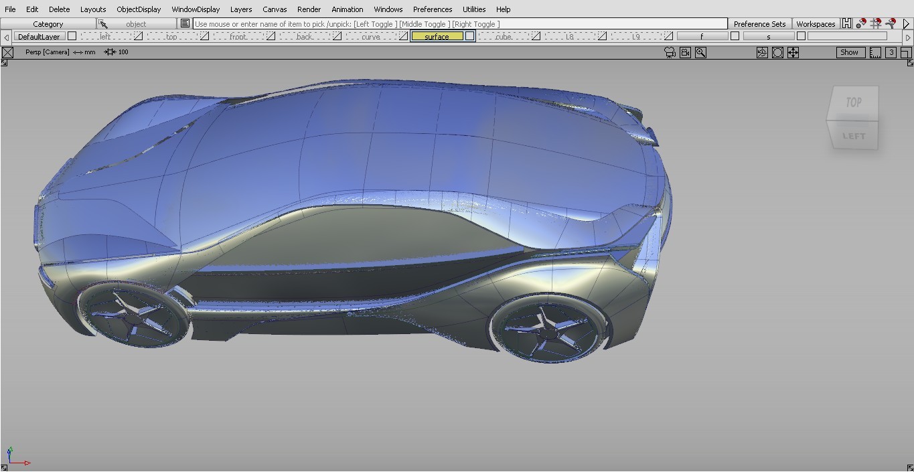Screen dimensions: 914x472
Task: Open the Preference Sets dropdown
Action: pyautogui.click(x=760, y=23)
